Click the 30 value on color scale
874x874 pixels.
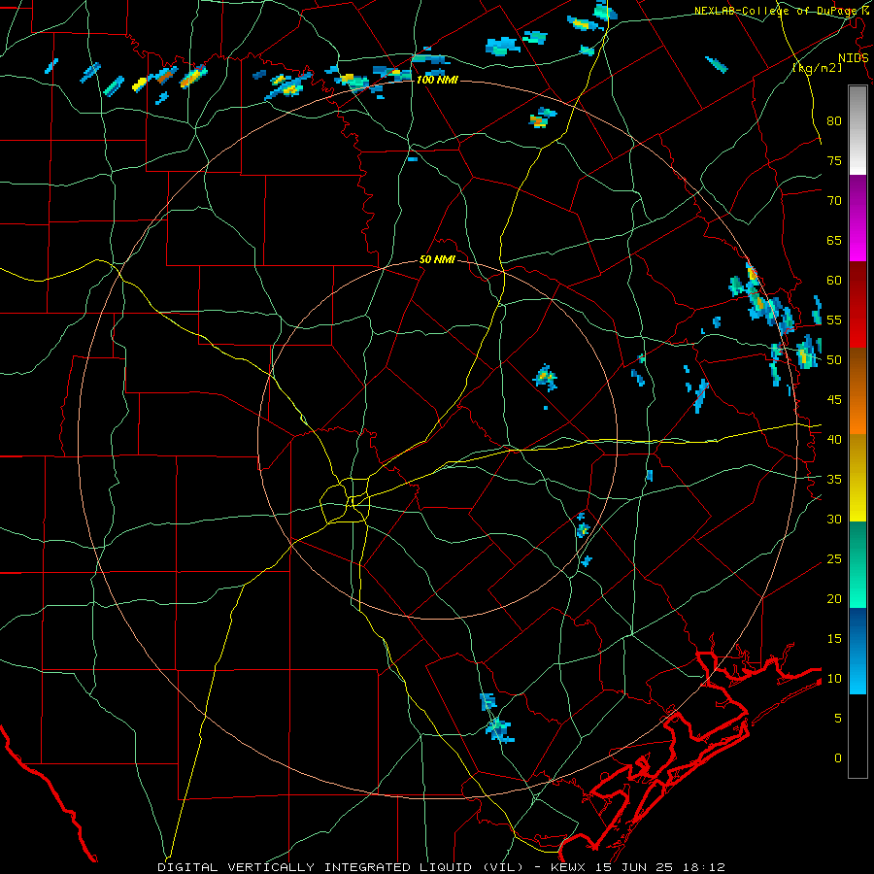pyautogui.click(x=834, y=519)
